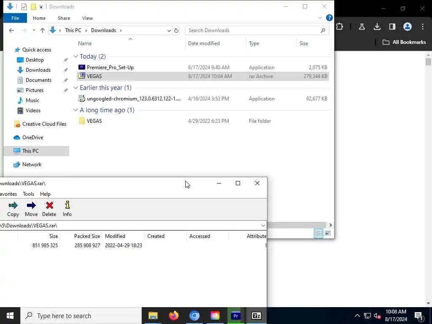
Task: Show hidden system tray icons
Action: point(357,316)
